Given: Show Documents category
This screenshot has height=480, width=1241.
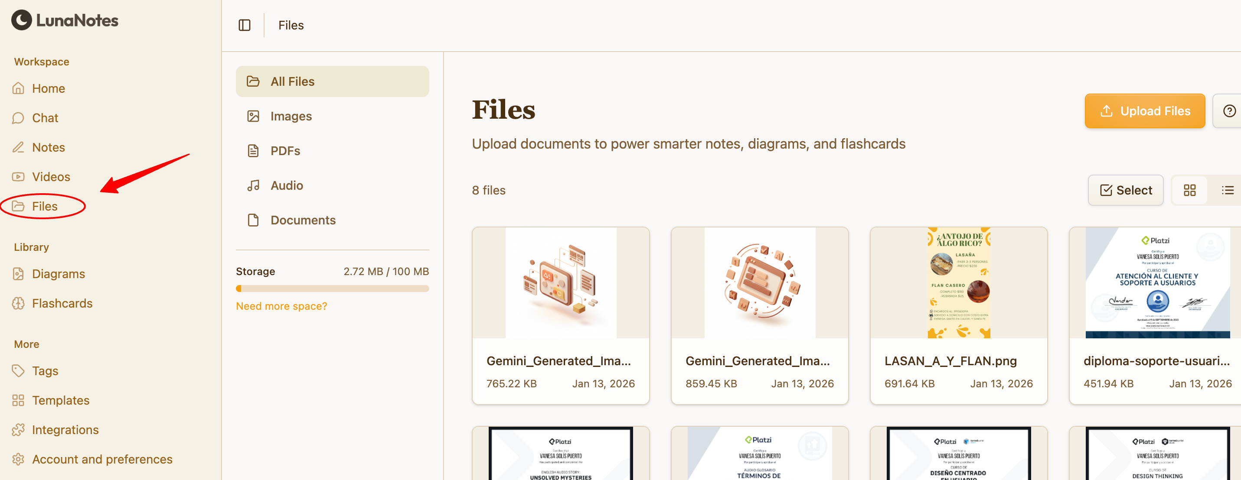Looking at the screenshot, I should point(303,220).
